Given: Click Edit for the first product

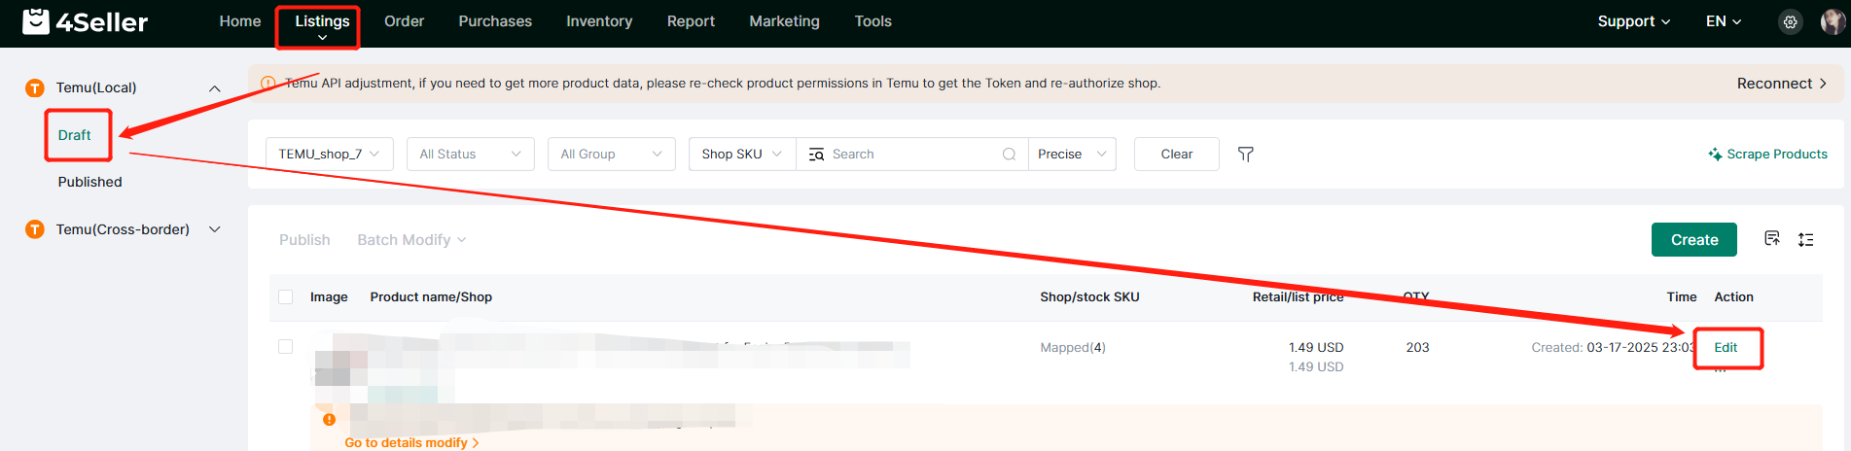Looking at the screenshot, I should coord(1726,347).
